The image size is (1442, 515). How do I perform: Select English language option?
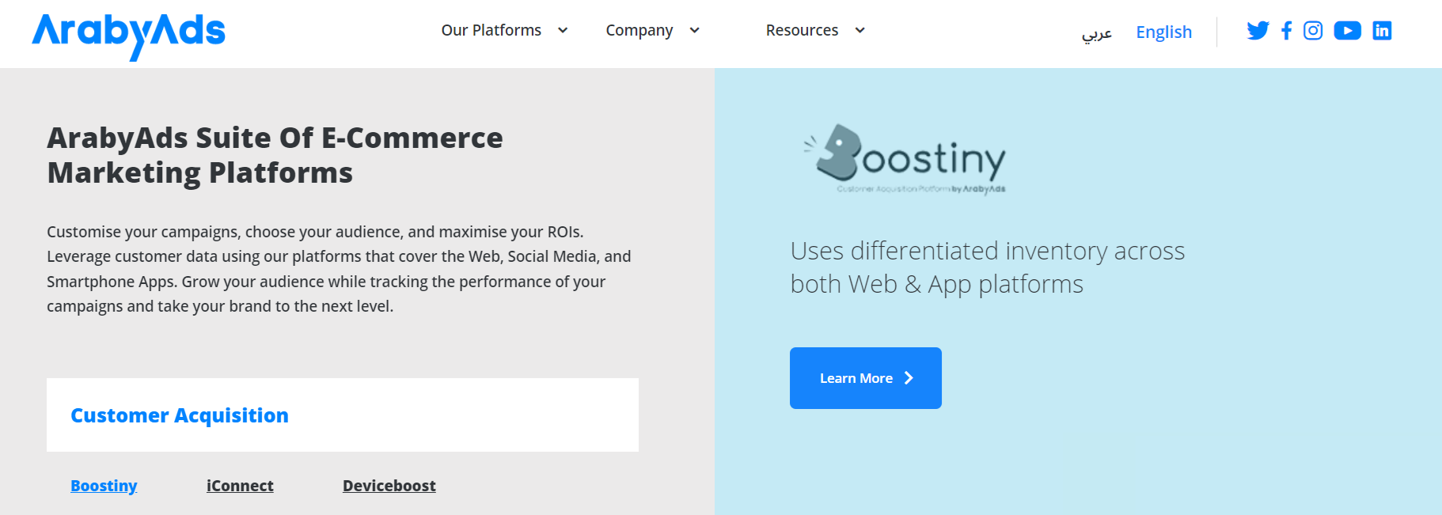pyautogui.click(x=1163, y=32)
